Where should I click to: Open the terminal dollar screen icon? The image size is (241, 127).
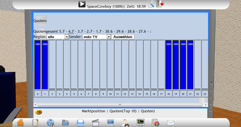[141, 122]
